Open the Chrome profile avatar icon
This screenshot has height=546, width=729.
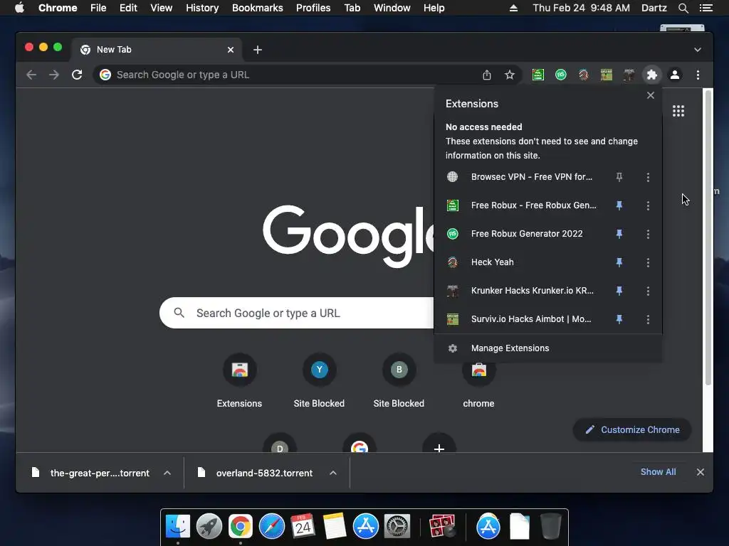coord(675,75)
